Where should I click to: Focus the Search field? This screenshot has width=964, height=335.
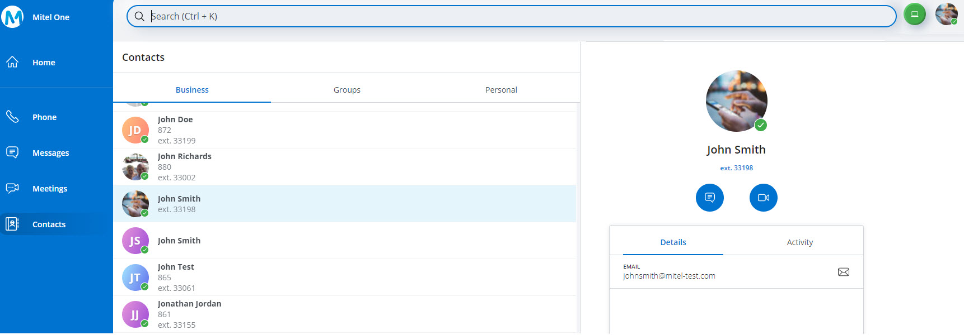(511, 16)
